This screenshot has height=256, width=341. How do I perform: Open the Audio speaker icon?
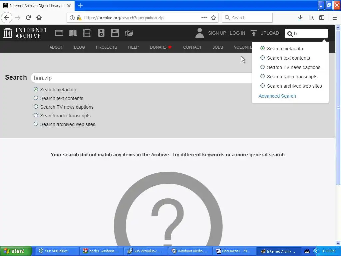[x=101, y=33]
